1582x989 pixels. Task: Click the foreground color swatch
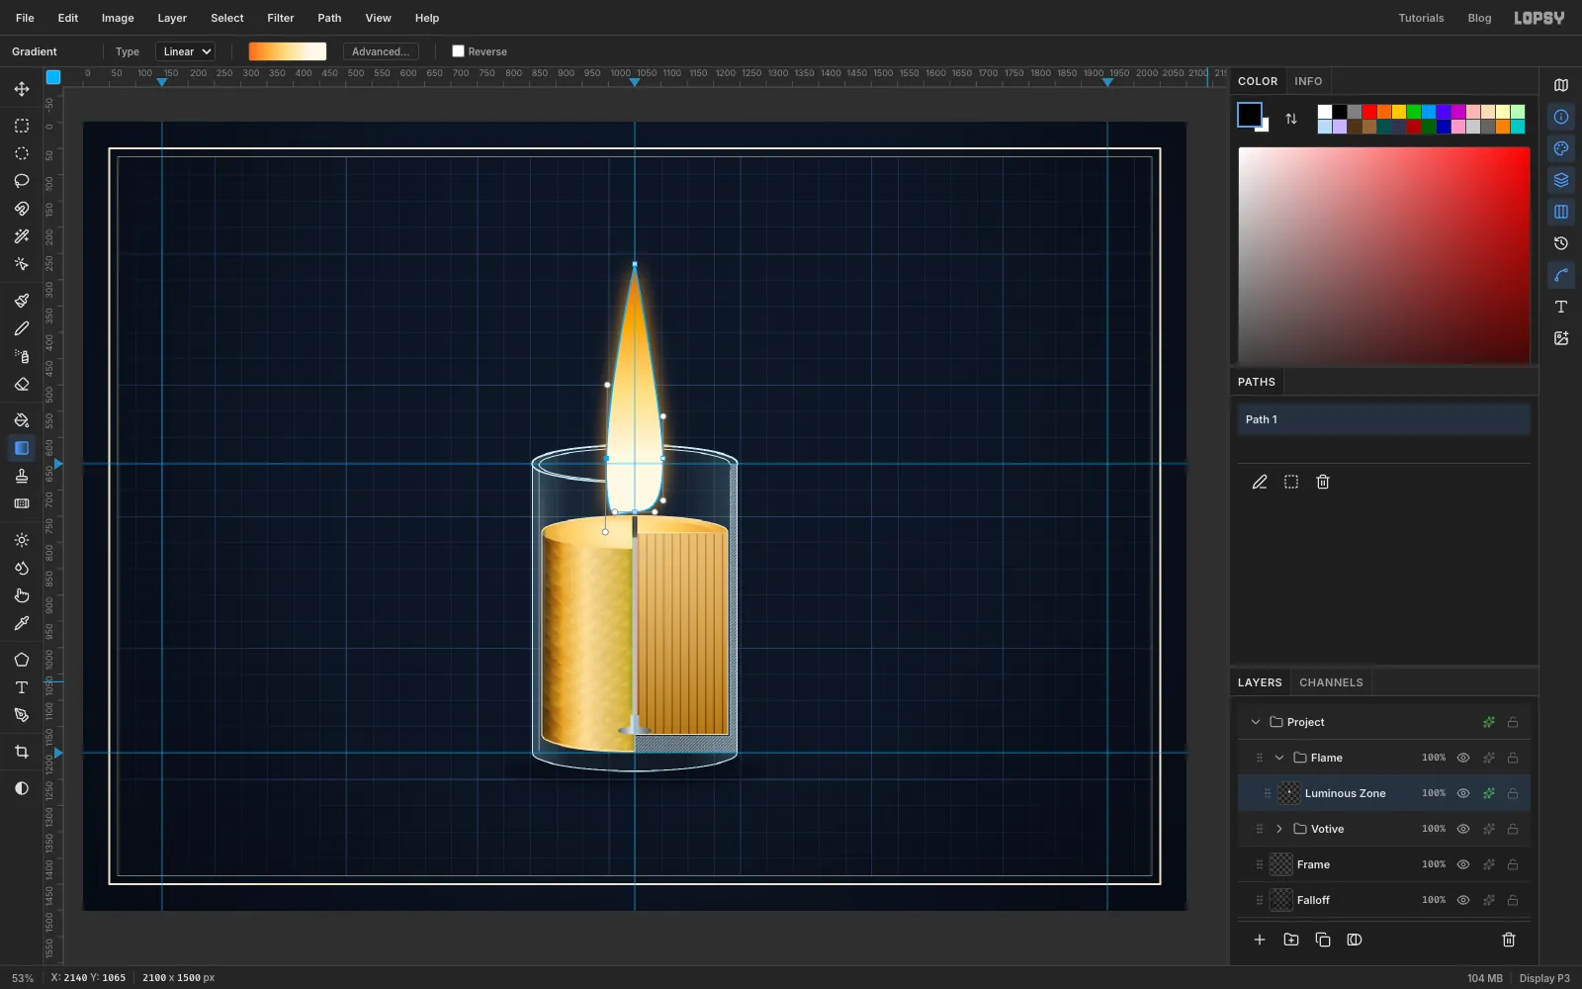tap(1250, 115)
